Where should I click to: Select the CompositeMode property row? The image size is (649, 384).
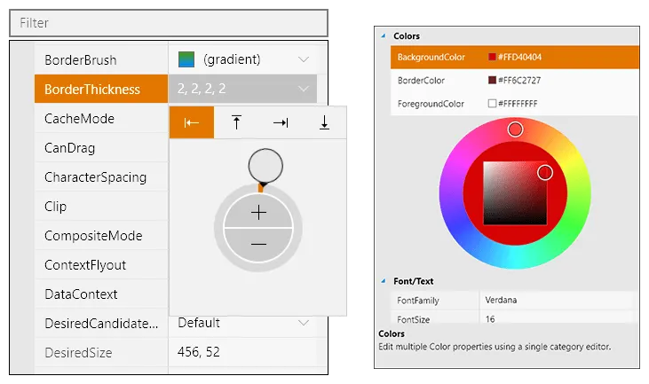tap(101, 236)
